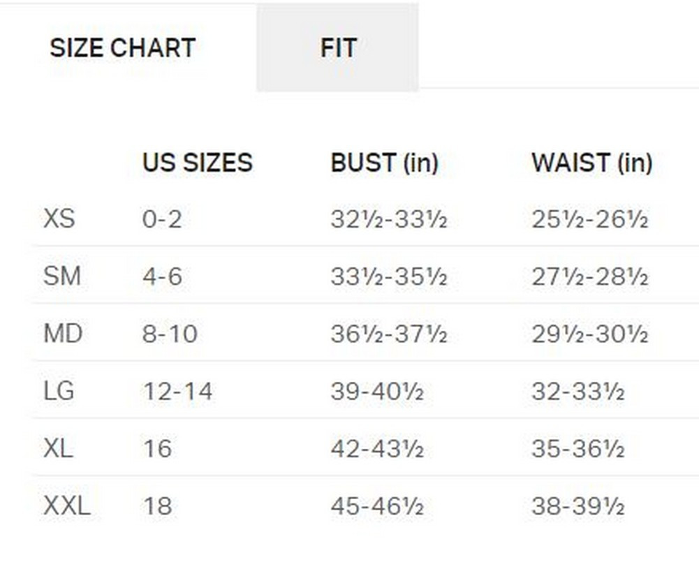
Task: Click waist measurement 35-36½
Action: click(577, 448)
